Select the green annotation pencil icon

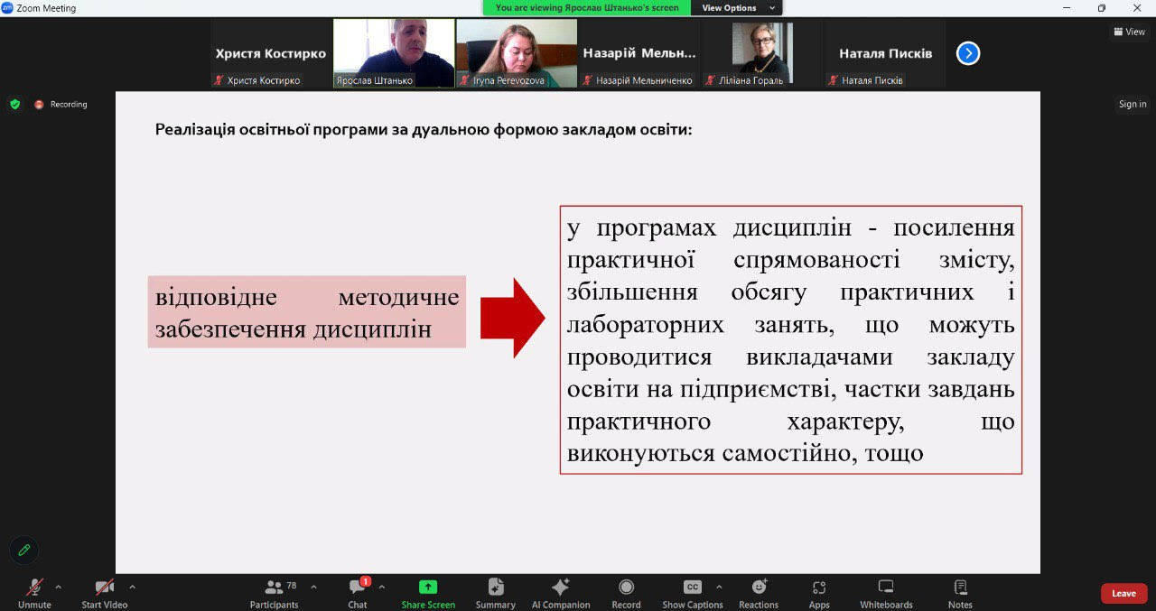[x=24, y=550]
